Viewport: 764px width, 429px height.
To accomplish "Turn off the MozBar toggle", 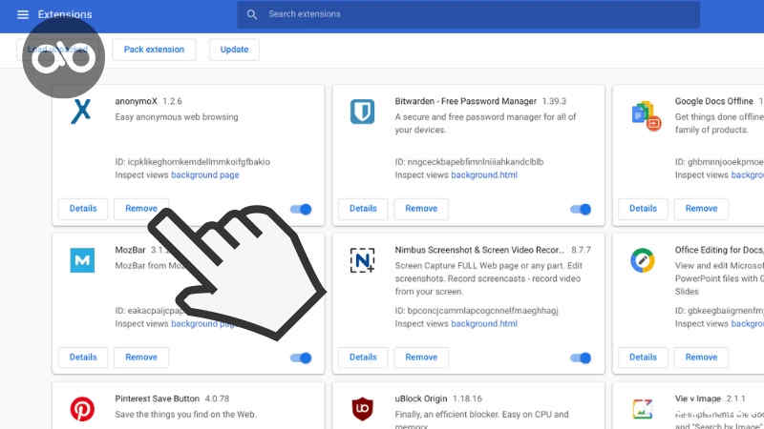I will click(301, 358).
